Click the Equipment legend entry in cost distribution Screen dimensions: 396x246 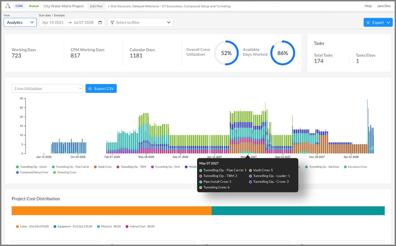(x=73, y=226)
